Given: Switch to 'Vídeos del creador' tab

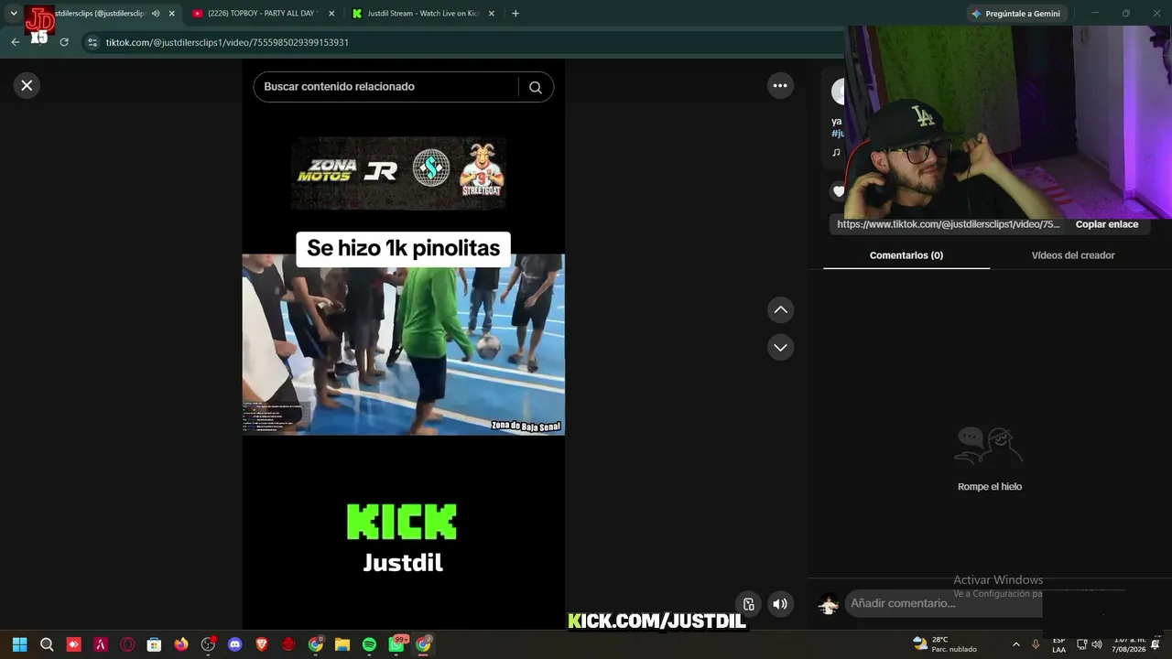Looking at the screenshot, I should pos(1073,255).
